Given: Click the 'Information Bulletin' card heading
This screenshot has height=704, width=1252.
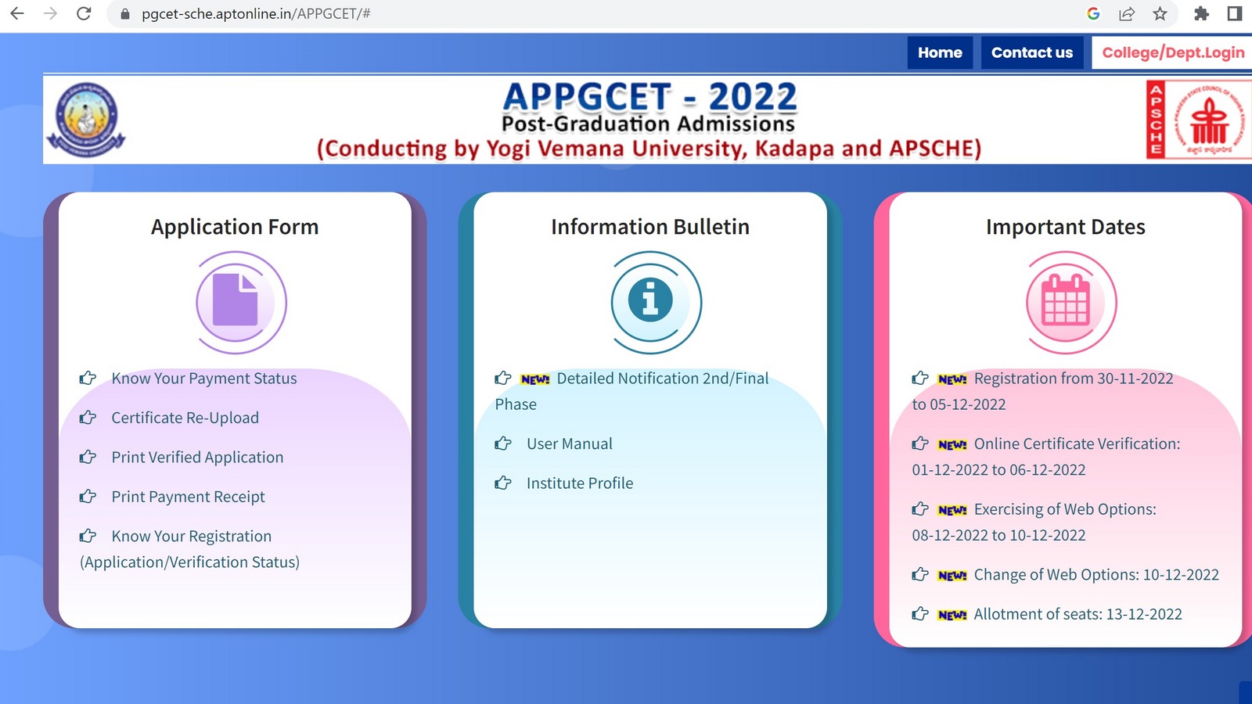Looking at the screenshot, I should pos(650,227).
